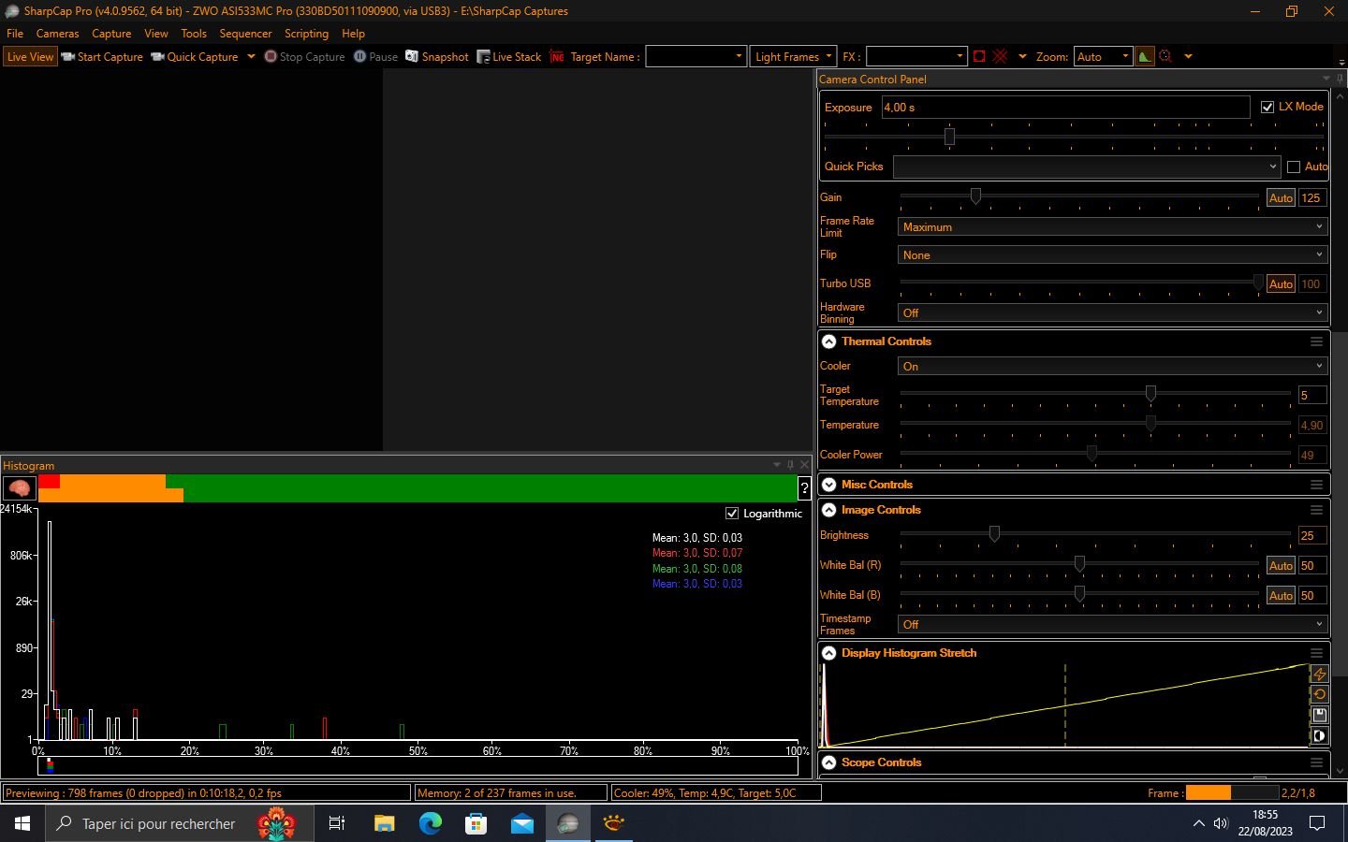Screen dimensions: 1348x842
Task: Click the red selection area square icon
Action: [x=979, y=57]
